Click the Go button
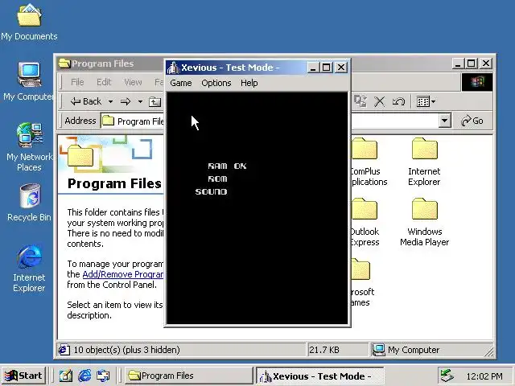 pyautogui.click(x=472, y=121)
